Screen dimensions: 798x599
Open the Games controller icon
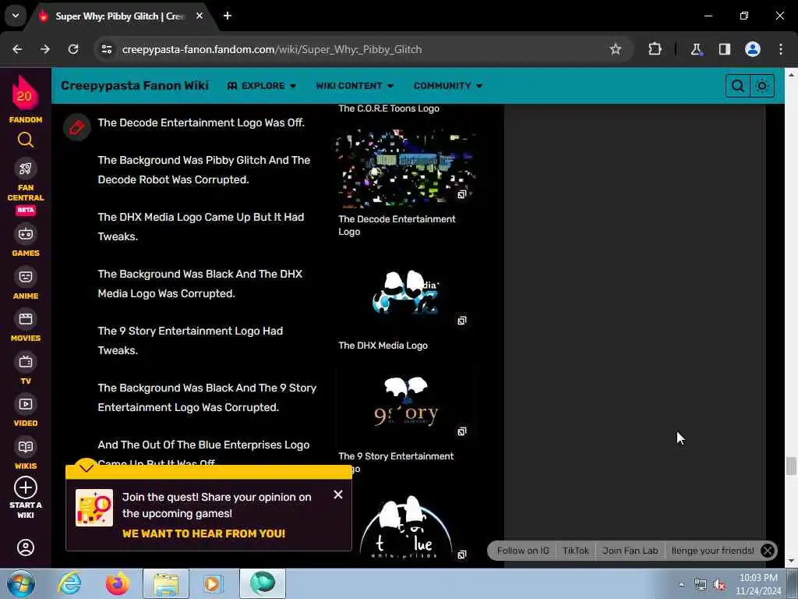[26, 234]
